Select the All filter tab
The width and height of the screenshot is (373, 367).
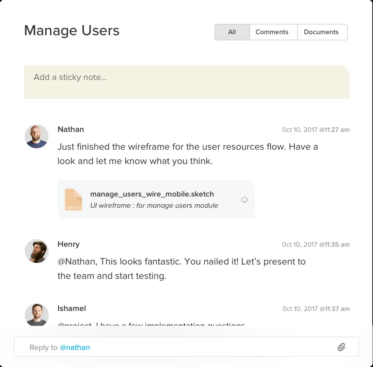pos(232,32)
